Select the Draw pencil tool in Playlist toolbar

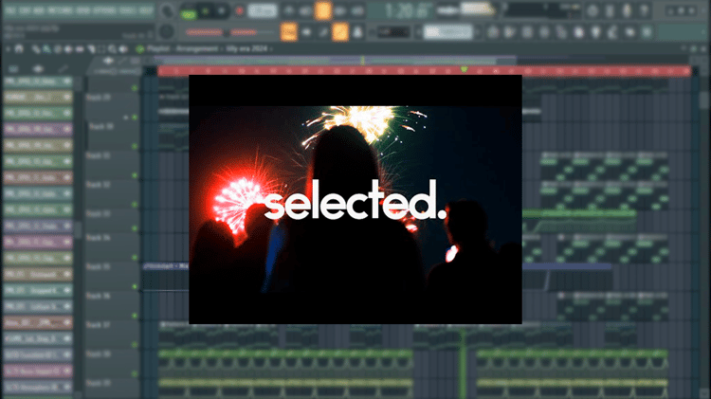point(36,49)
